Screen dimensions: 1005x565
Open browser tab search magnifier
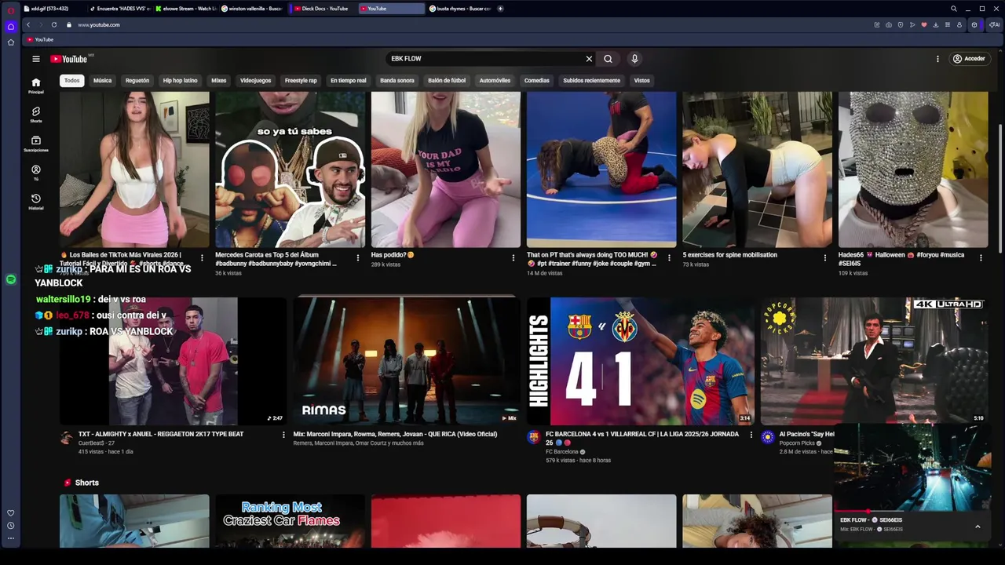(x=954, y=9)
